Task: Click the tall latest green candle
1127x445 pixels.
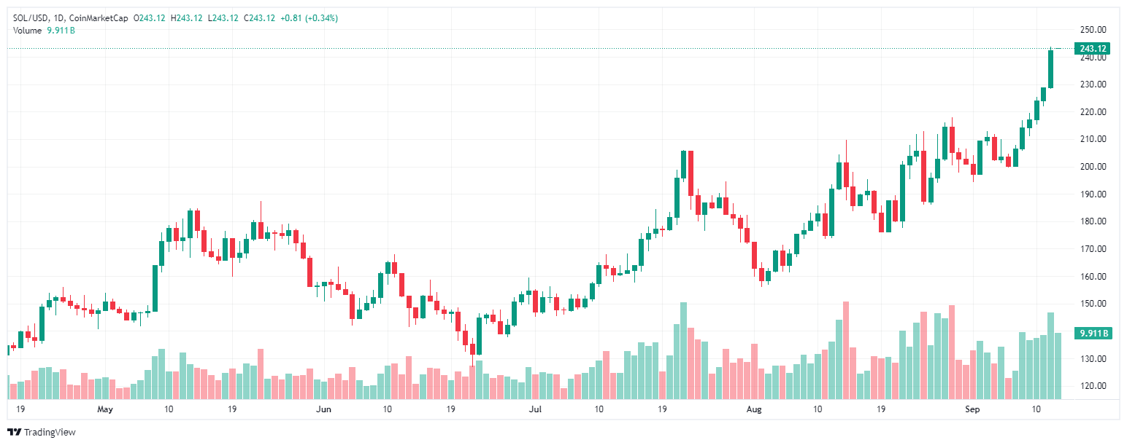Action: pos(1051,69)
